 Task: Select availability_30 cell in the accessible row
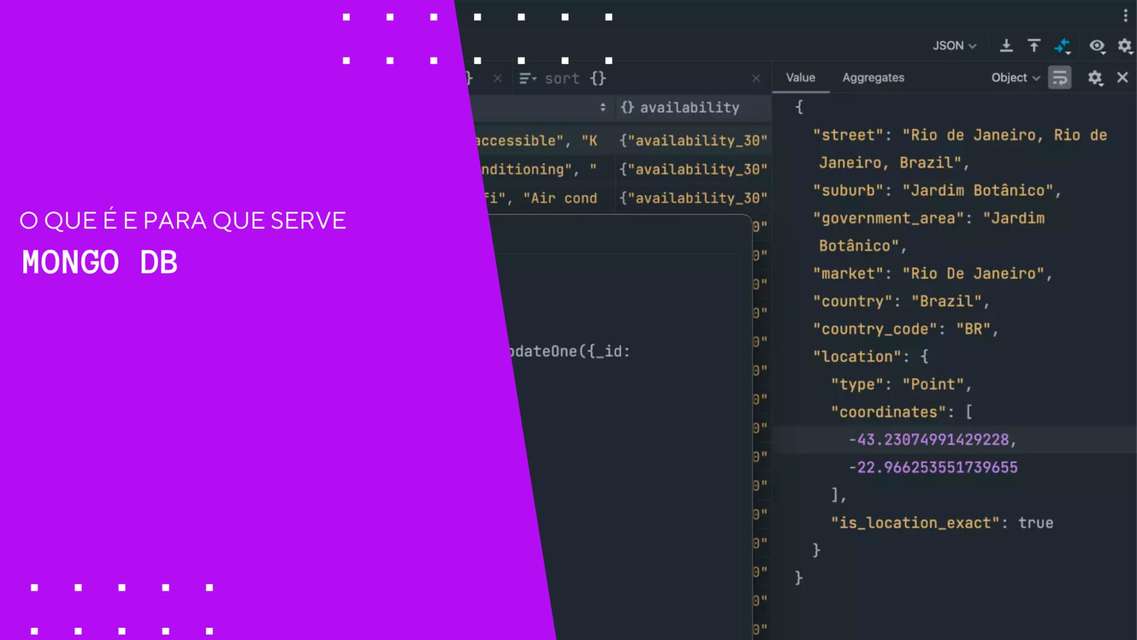(x=693, y=141)
